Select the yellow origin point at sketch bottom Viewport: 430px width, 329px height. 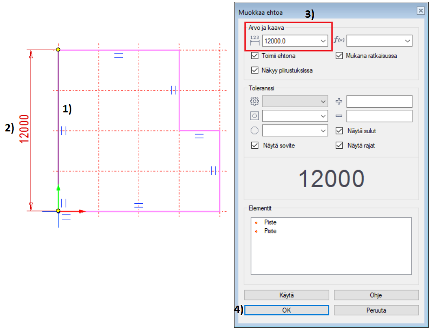(58, 211)
